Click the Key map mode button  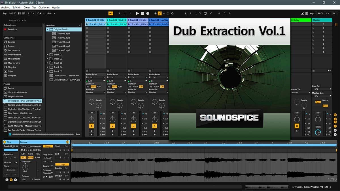[x=312, y=13]
